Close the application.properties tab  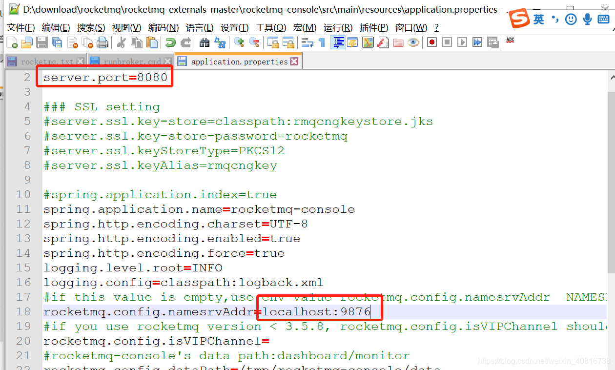(x=294, y=62)
